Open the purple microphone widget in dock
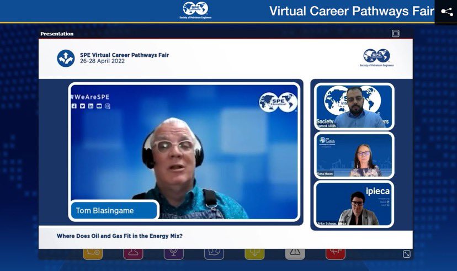The width and height of the screenshot is (457, 271). [x=173, y=253]
